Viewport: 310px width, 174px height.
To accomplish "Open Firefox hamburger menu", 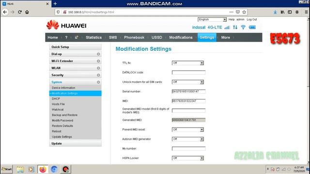I will (x=306, y=12).
